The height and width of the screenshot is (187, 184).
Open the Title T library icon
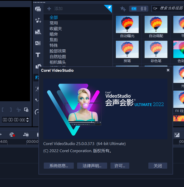38,55
